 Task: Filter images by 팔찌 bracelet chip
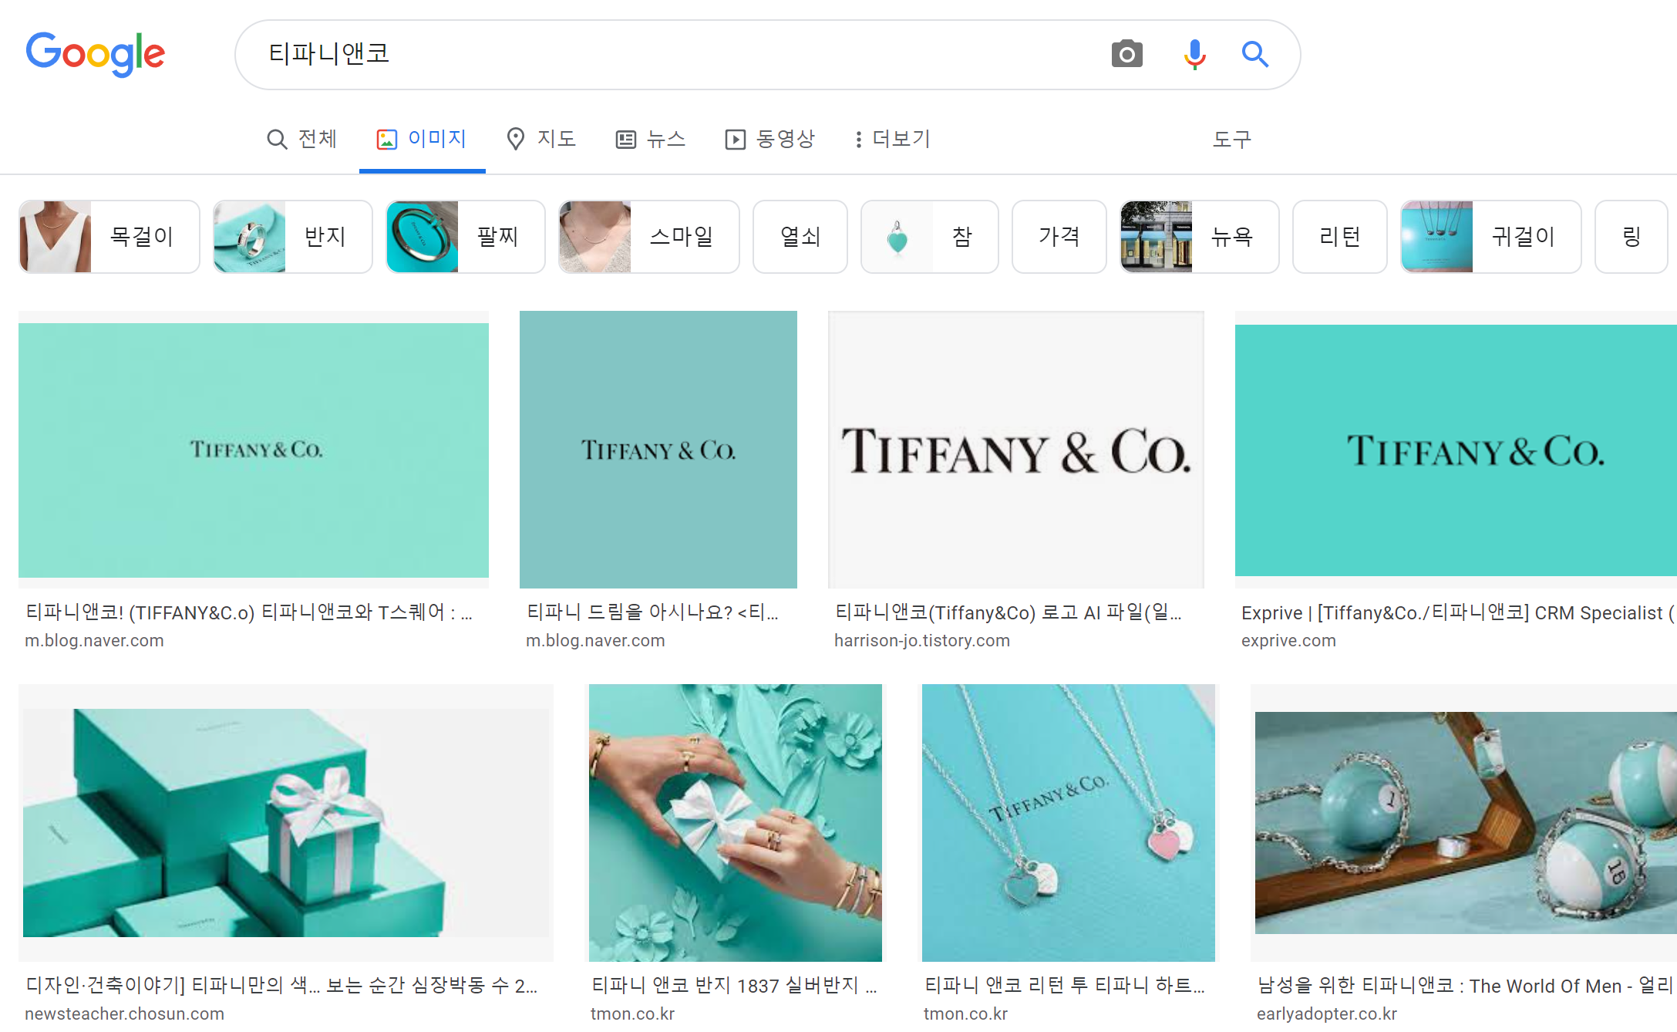(466, 237)
